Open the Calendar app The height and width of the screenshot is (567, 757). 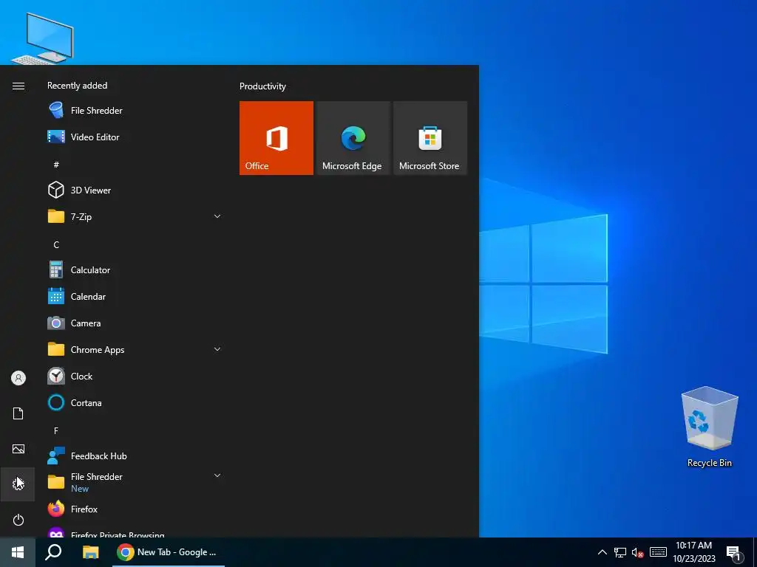135,297
